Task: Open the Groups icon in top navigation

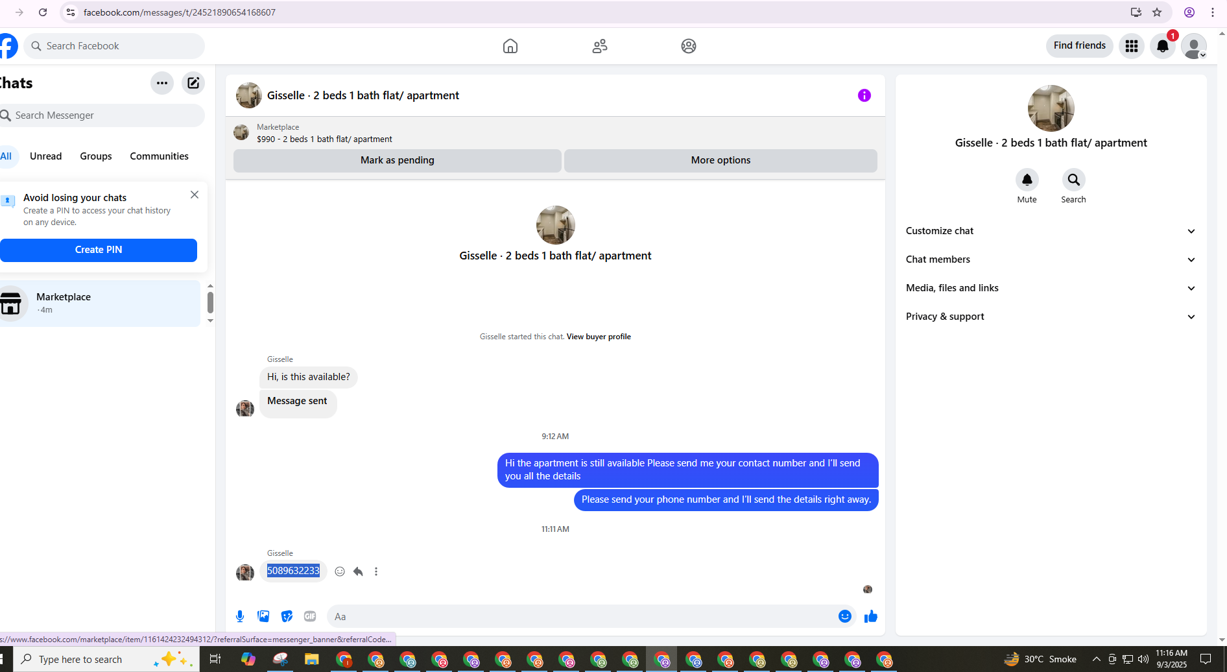Action: tap(689, 46)
